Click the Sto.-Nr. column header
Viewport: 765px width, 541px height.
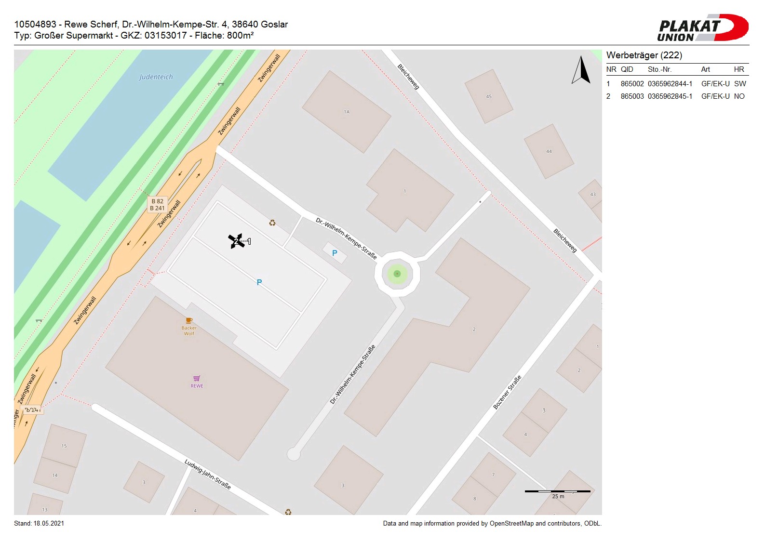point(659,69)
